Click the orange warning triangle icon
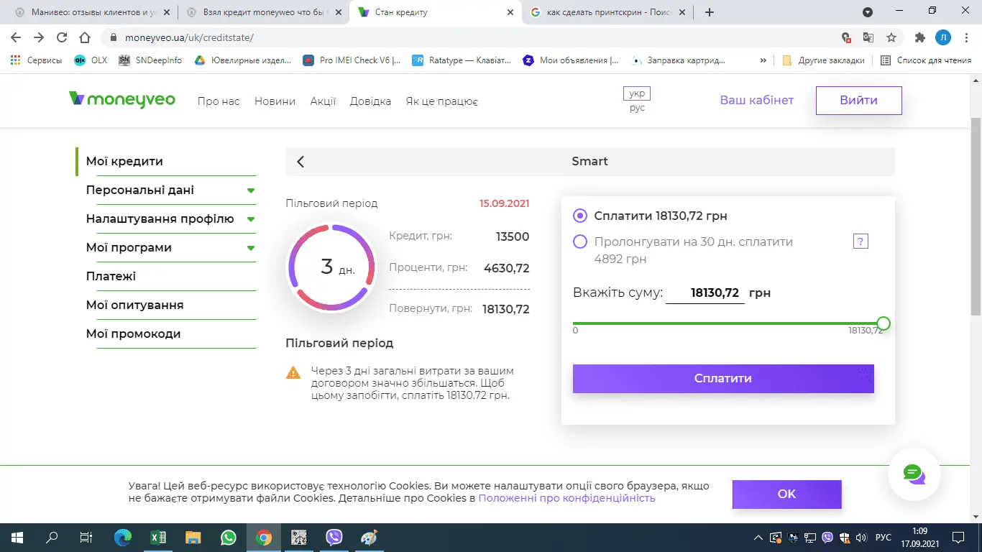Viewport: 982px width, 552px height. point(293,372)
